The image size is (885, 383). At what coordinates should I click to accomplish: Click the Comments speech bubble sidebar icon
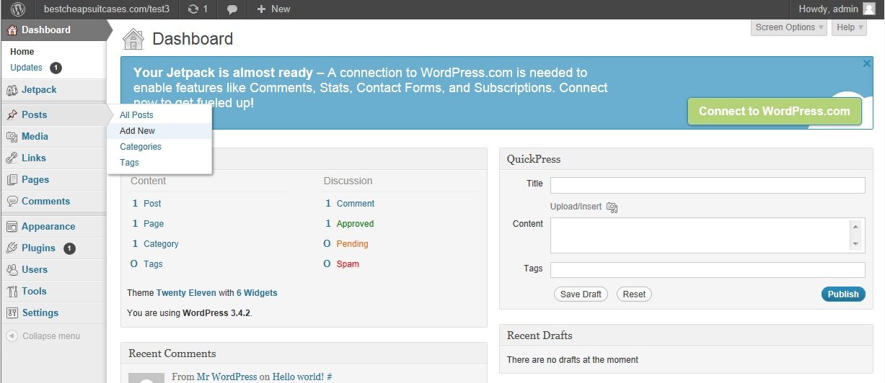(x=12, y=202)
